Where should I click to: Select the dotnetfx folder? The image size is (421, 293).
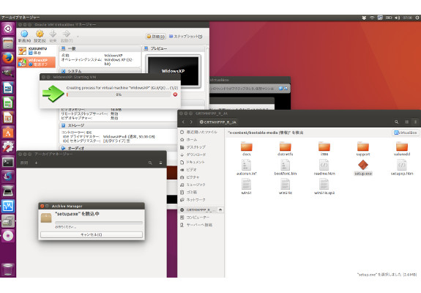pyautogui.click(x=285, y=149)
